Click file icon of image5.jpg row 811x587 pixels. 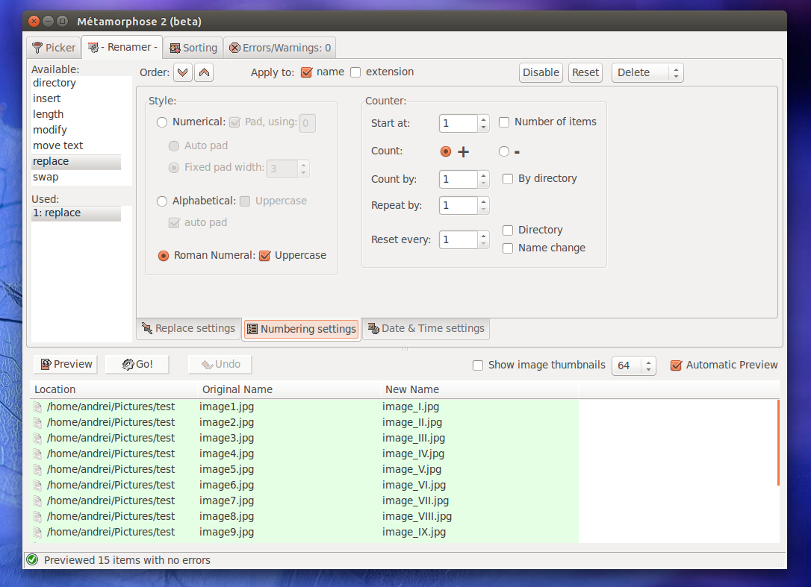(x=38, y=470)
